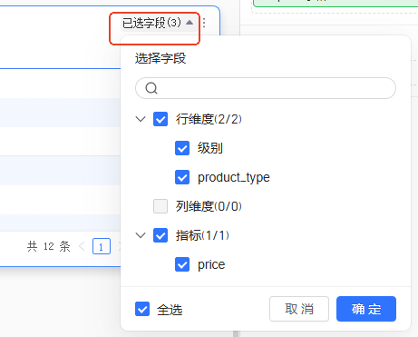This screenshot has width=418, height=337.
Task: Focus the field search input box
Action: point(266,88)
